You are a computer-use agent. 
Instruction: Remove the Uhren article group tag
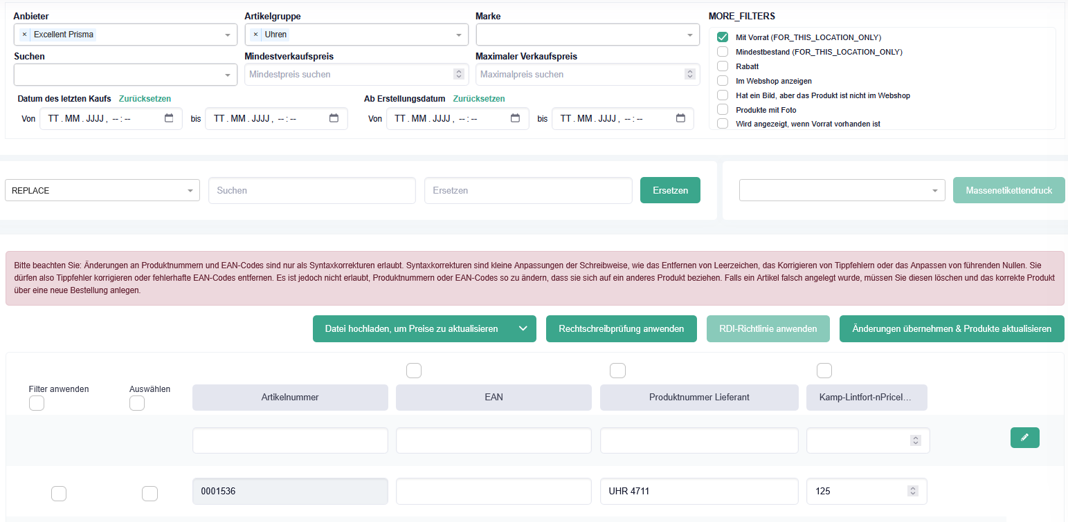pyautogui.click(x=256, y=35)
